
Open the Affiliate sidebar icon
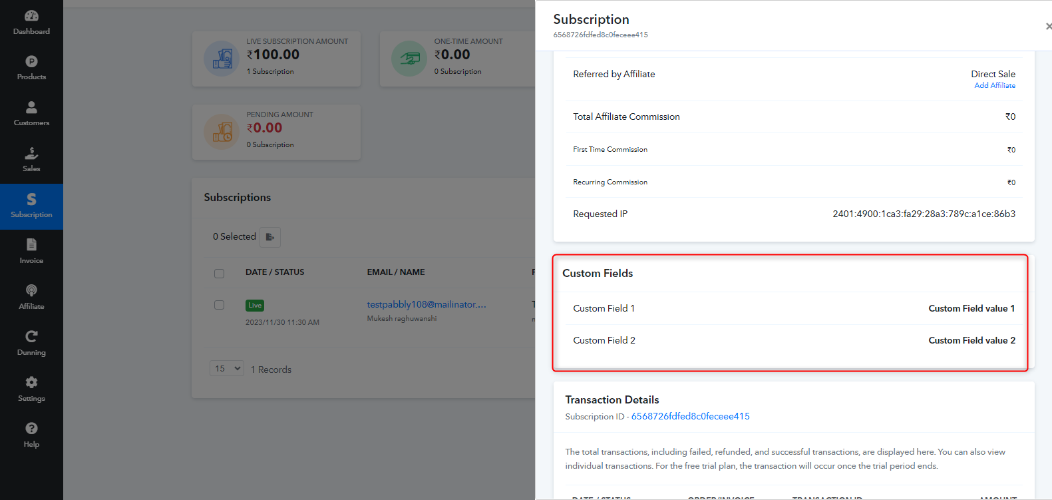tap(31, 290)
